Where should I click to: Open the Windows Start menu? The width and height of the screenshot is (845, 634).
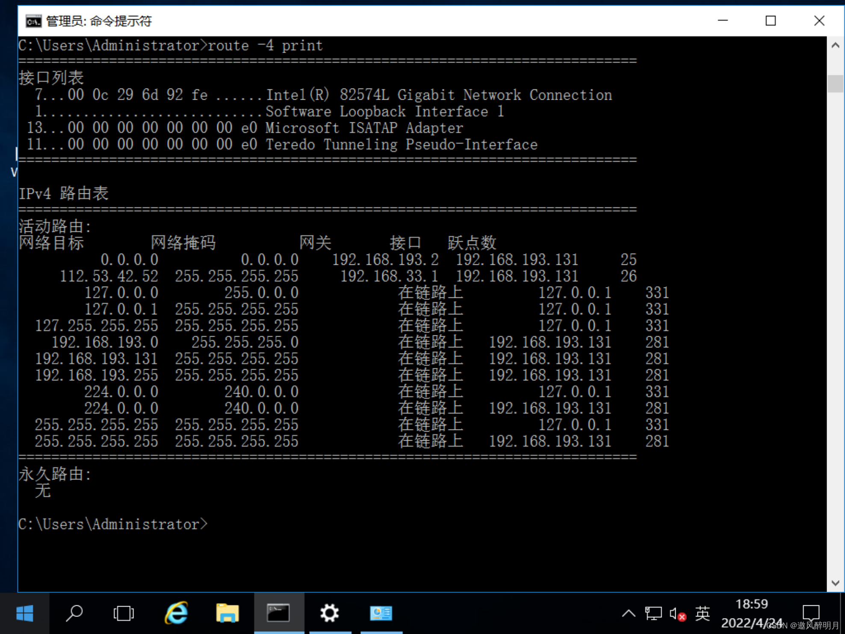tap(24, 613)
